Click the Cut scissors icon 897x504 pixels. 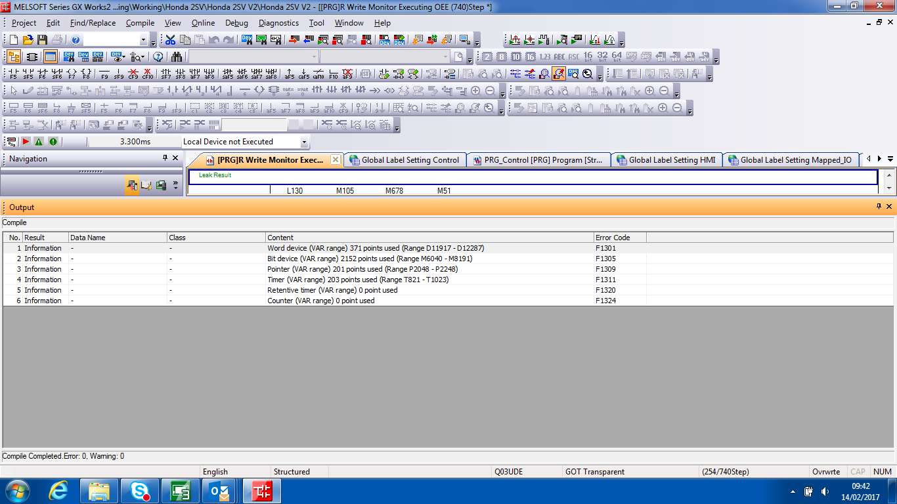point(170,40)
